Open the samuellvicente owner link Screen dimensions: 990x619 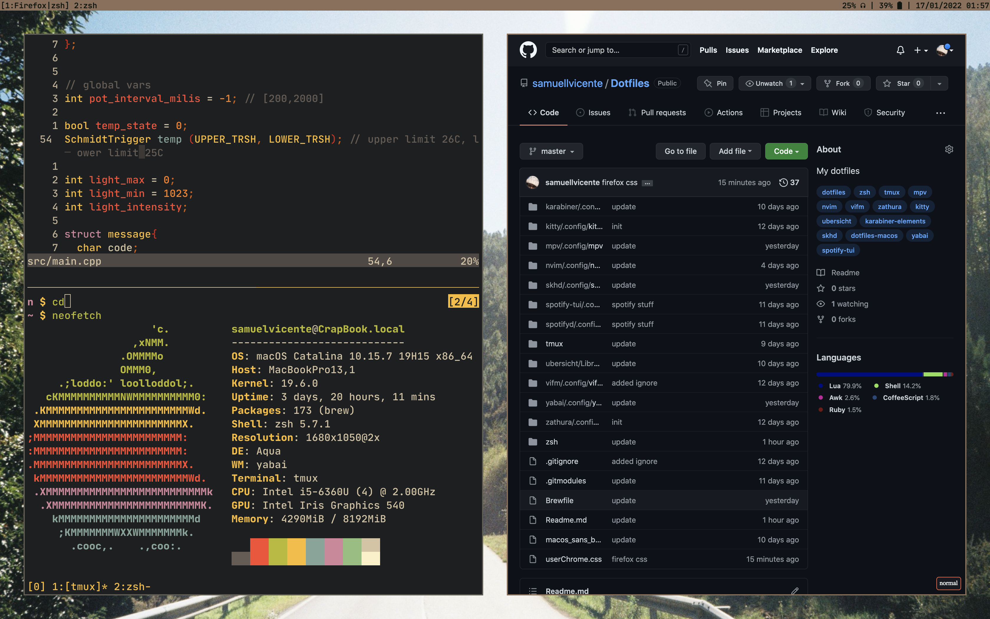(567, 83)
